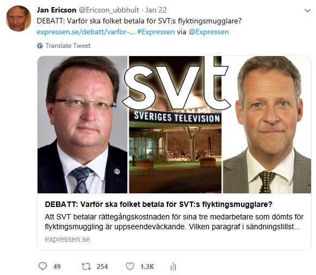Open the article card headline DEBATT
This screenshot has height=275, width=316.
[159, 204]
